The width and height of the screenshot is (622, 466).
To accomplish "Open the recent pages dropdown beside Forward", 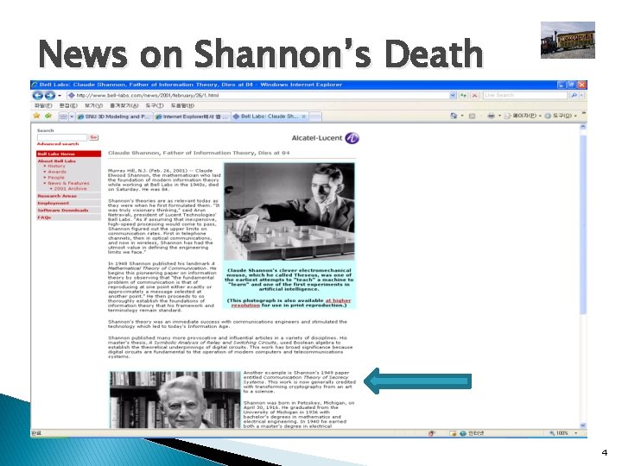I will (x=60, y=96).
